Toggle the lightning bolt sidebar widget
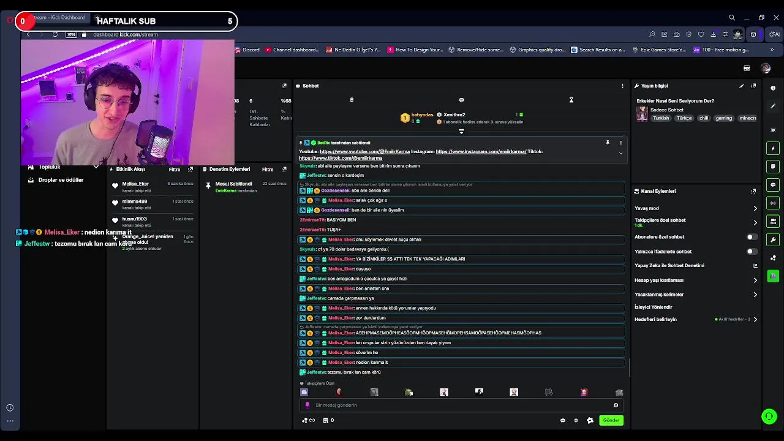 [773, 148]
